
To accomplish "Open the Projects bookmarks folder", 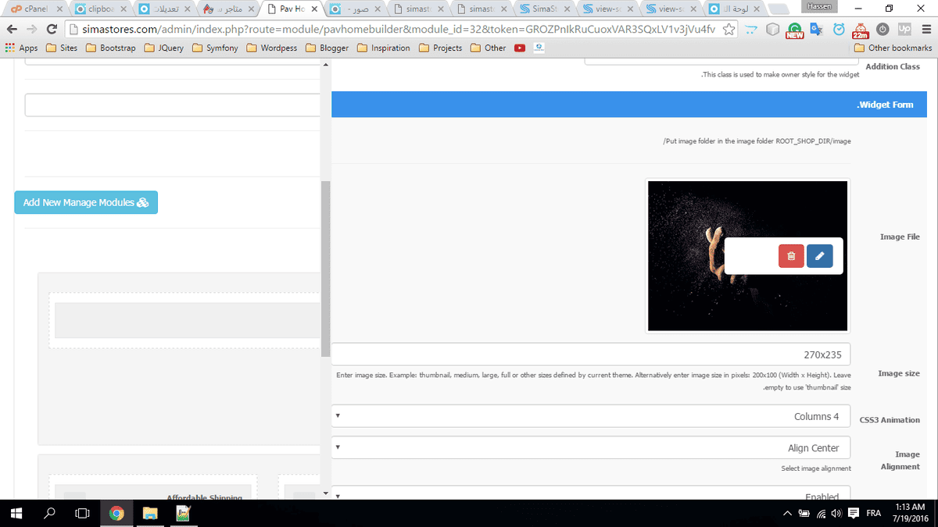I will click(440, 48).
